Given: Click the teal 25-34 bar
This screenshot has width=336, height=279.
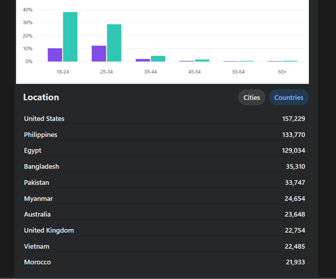Looking at the screenshot, I should click(114, 43).
